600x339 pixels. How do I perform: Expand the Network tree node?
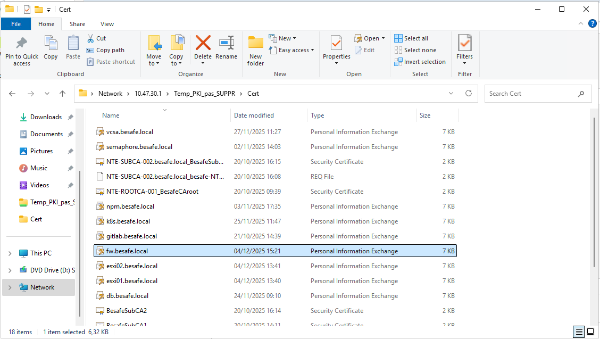[x=10, y=287]
